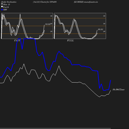Click the FULL chart caption
The image size is (129, 129).
click(70, 41)
